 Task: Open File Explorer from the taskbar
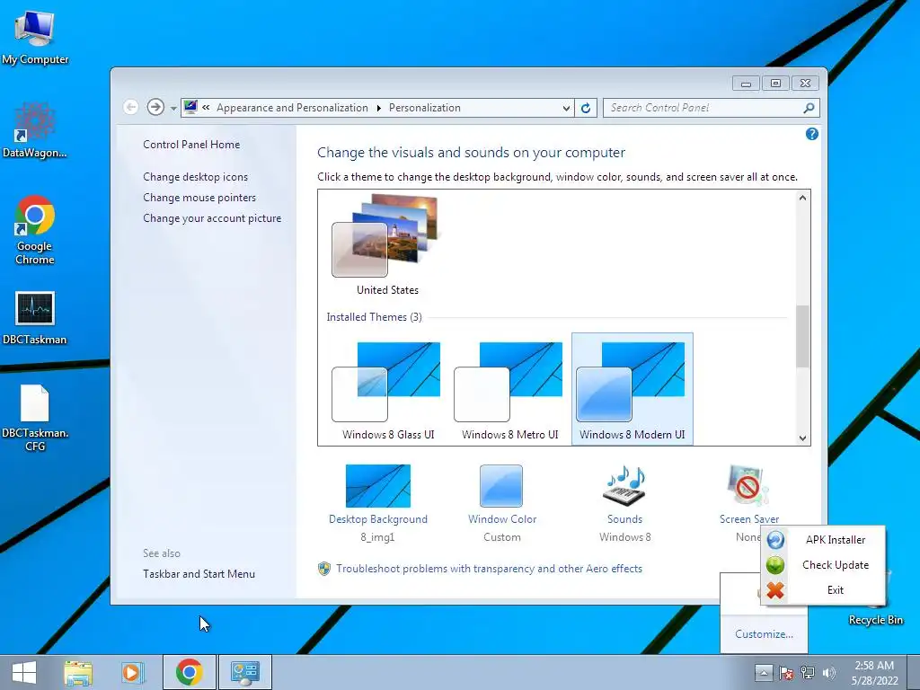[x=78, y=672]
